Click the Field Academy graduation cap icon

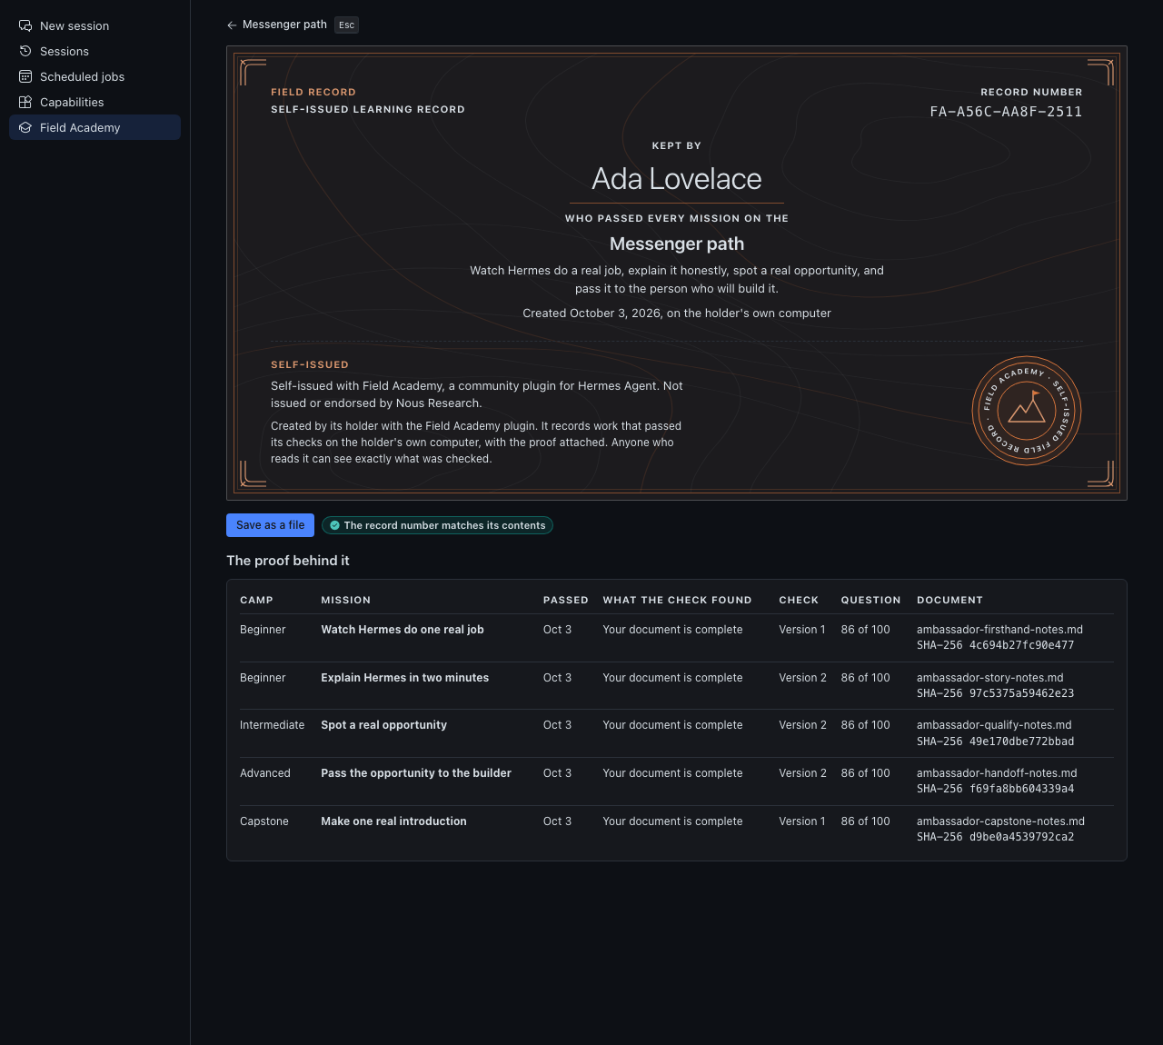pos(25,128)
